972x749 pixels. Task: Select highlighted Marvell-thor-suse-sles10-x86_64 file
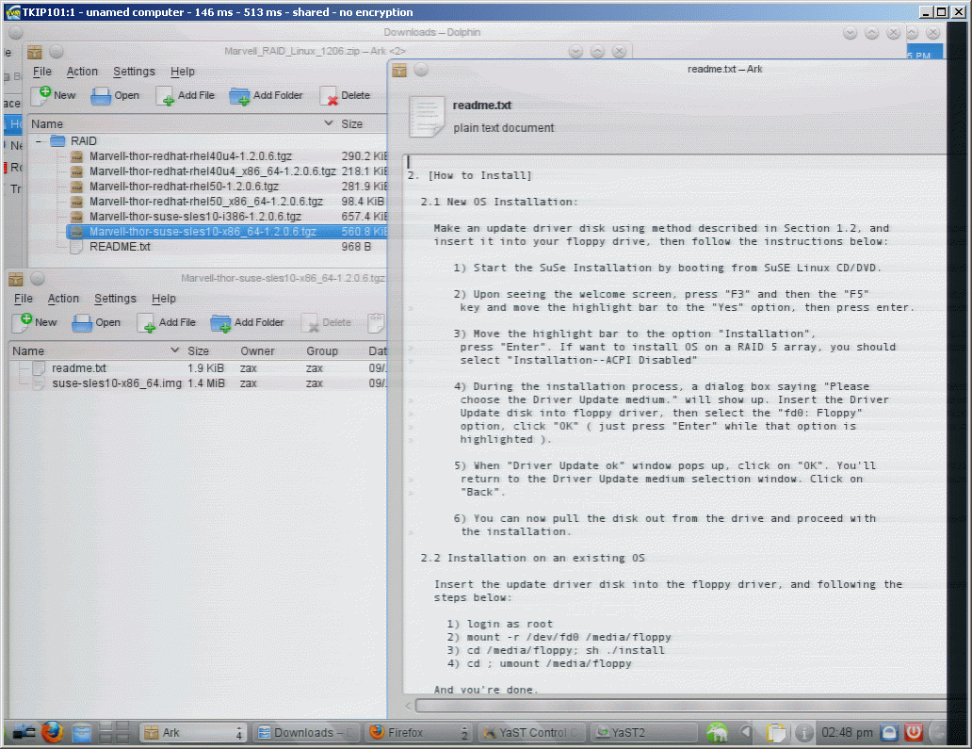coord(226,231)
